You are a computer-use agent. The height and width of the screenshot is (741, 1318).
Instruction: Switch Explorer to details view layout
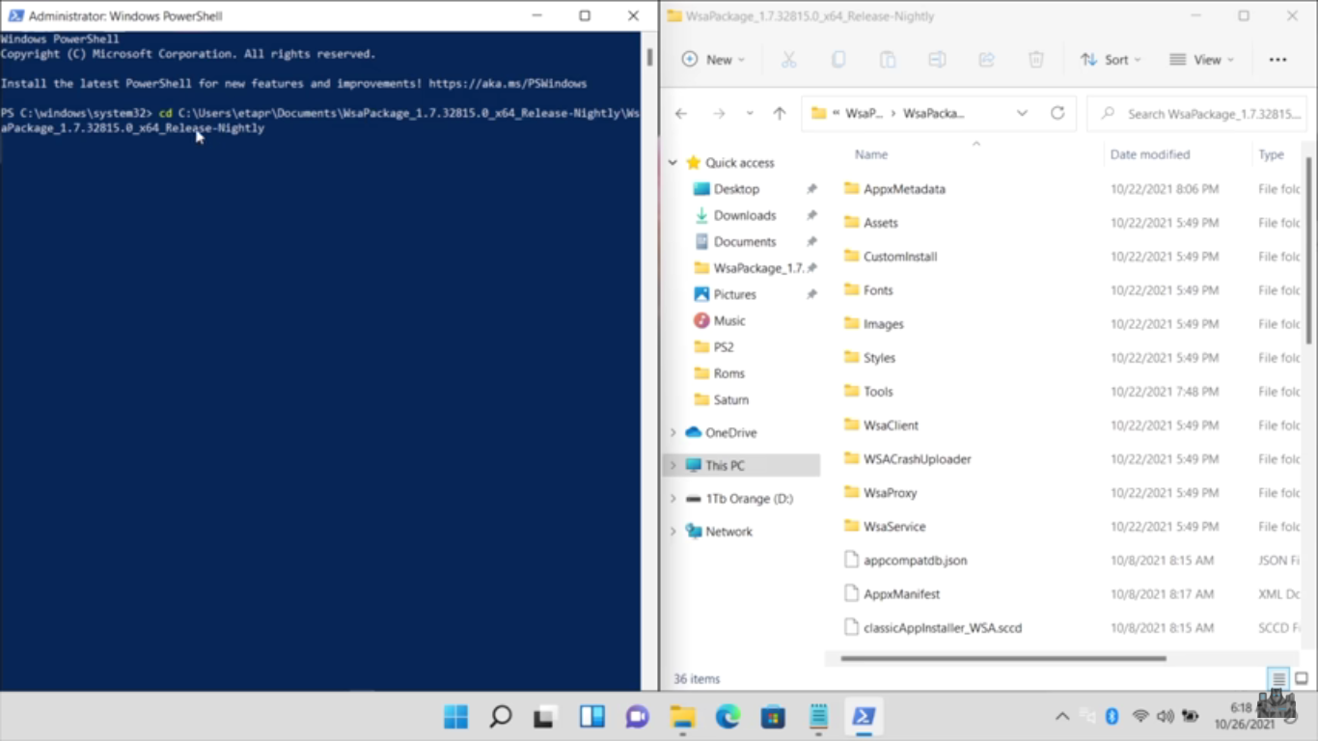(1278, 679)
